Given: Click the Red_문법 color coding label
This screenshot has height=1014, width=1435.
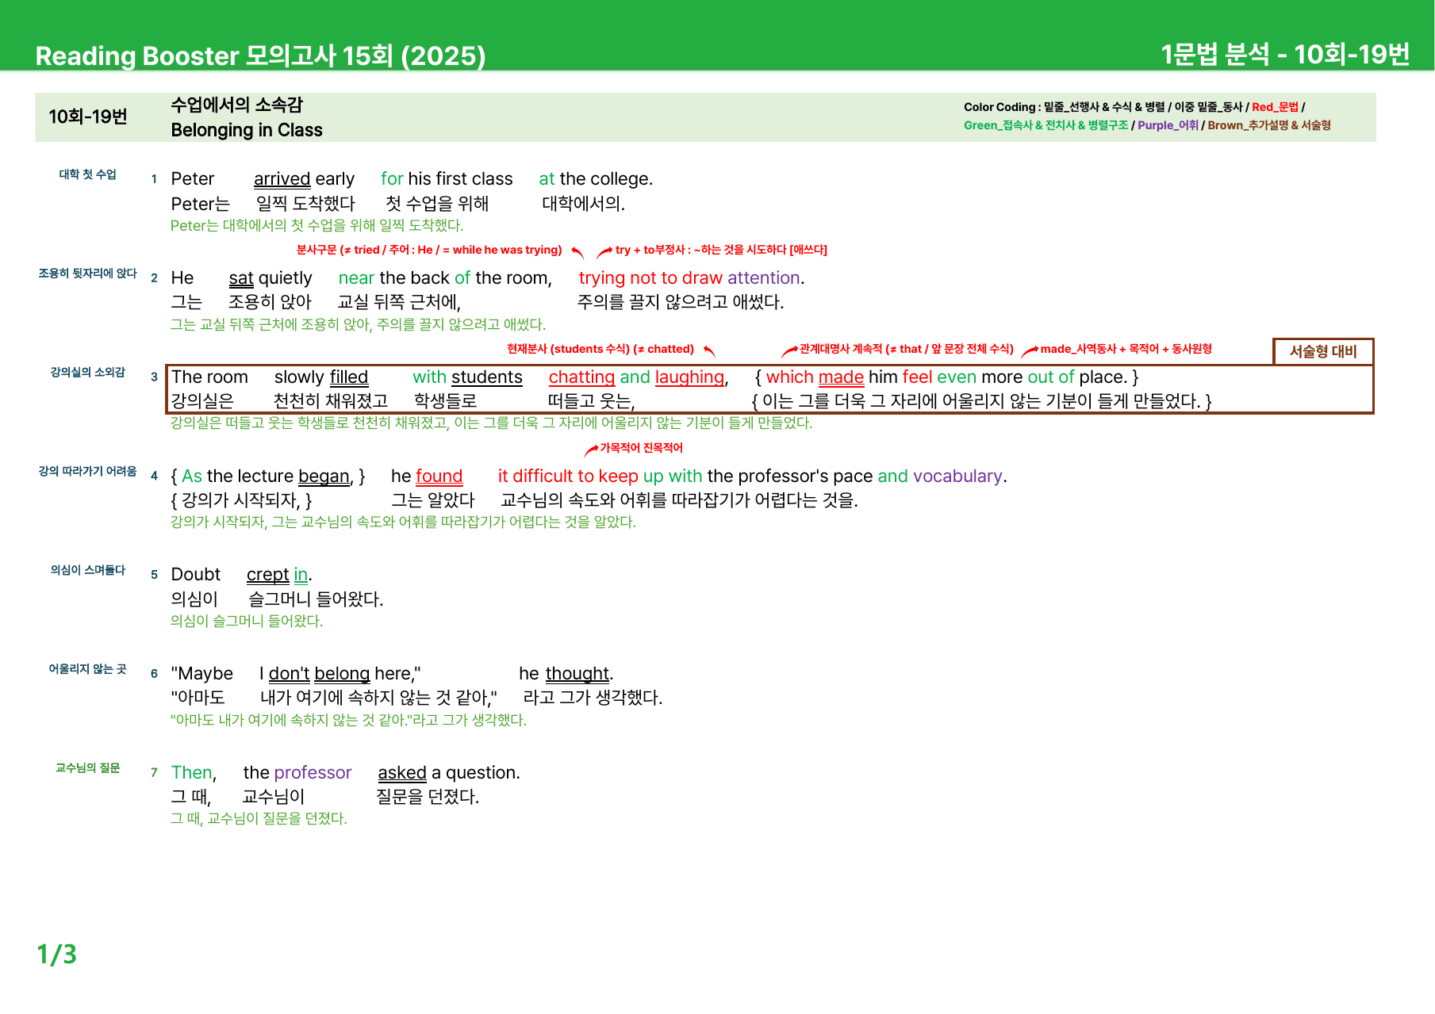Looking at the screenshot, I should (x=1275, y=107).
